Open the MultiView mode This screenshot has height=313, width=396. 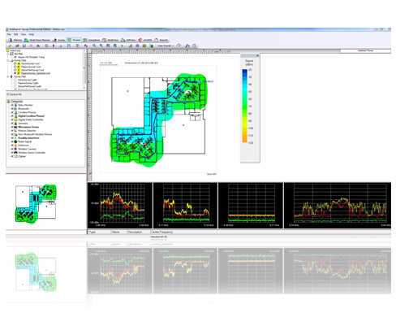pyautogui.click(x=110, y=40)
